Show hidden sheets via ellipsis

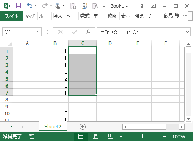tap(33, 128)
